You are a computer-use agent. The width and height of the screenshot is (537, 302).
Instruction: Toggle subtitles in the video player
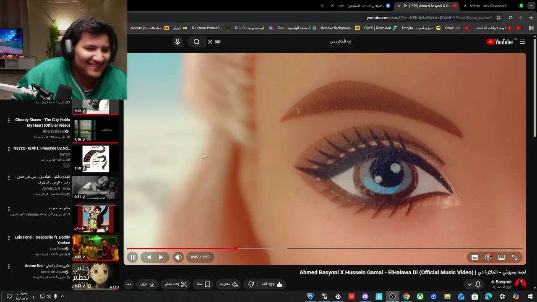point(474,257)
